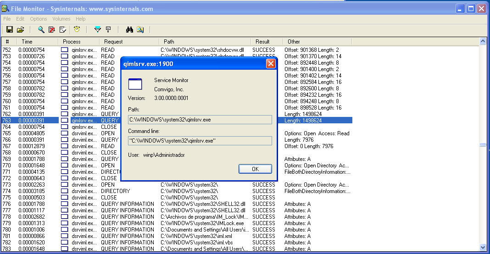This screenshot has height=254, width=490.
Task: Click 'winp\Administrador' user text in dialog
Action: click(x=164, y=155)
